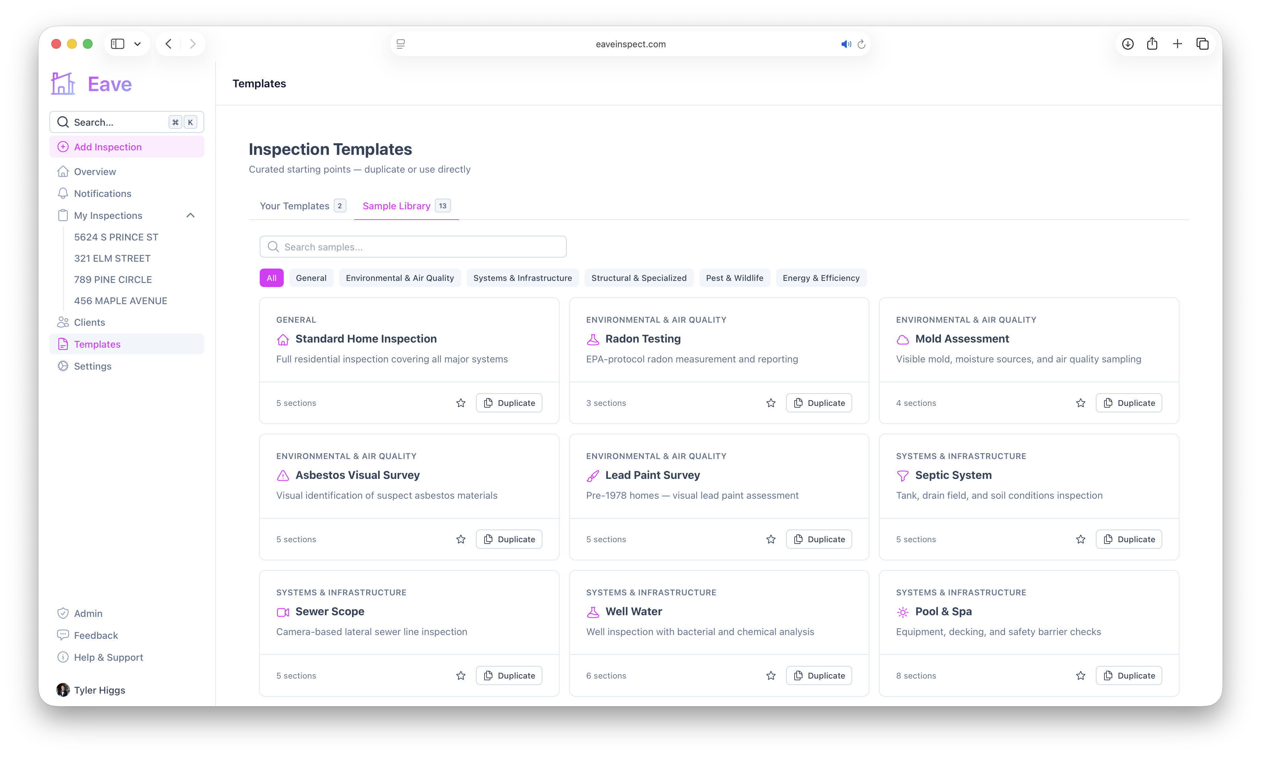Click the flask icon on Radon Testing
Viewport: 1261px width, 757px height.
pos(592,339)
